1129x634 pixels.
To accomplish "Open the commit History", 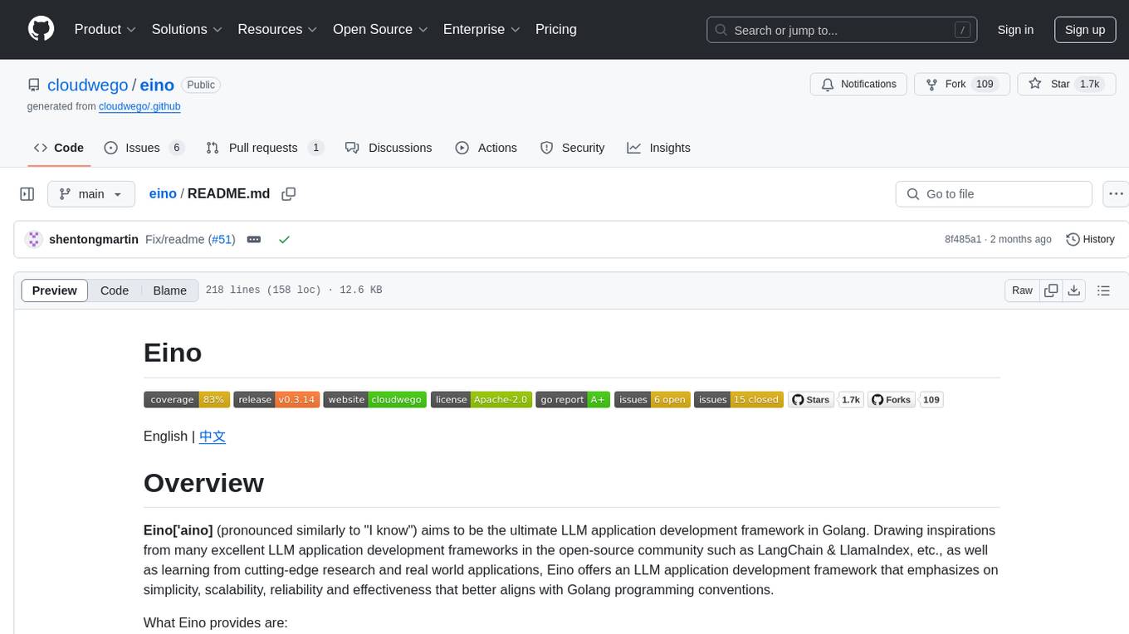I will point(1090,239).
